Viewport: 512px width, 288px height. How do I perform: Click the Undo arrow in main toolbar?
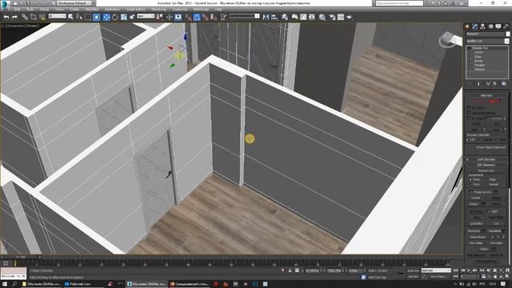coord(6,17)
